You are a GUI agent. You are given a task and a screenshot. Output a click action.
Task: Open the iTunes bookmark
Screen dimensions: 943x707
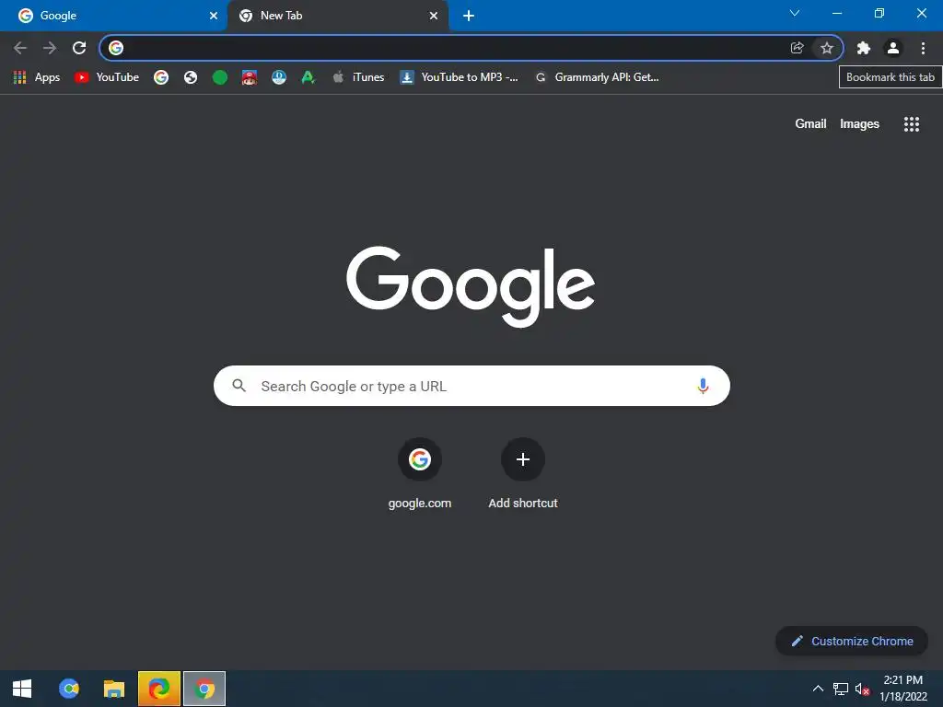[x=358, y=77]
